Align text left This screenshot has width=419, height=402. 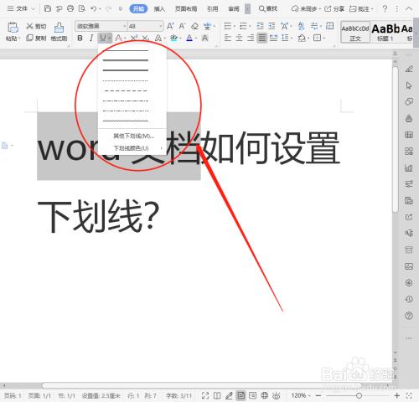click(228, 38)
